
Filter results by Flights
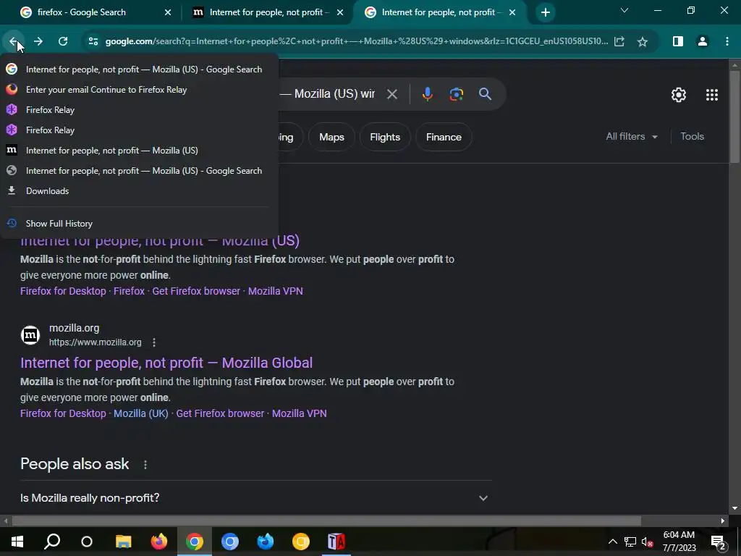(x=385, y=137)
